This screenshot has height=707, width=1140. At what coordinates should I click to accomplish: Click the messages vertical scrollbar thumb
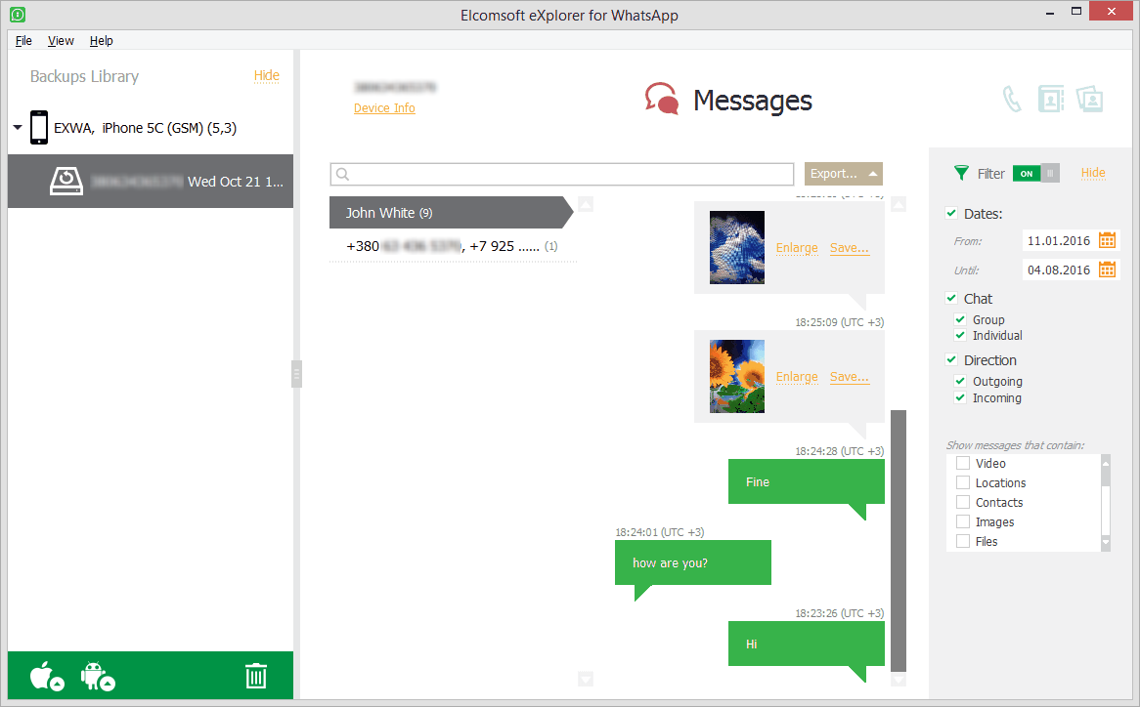899,541
